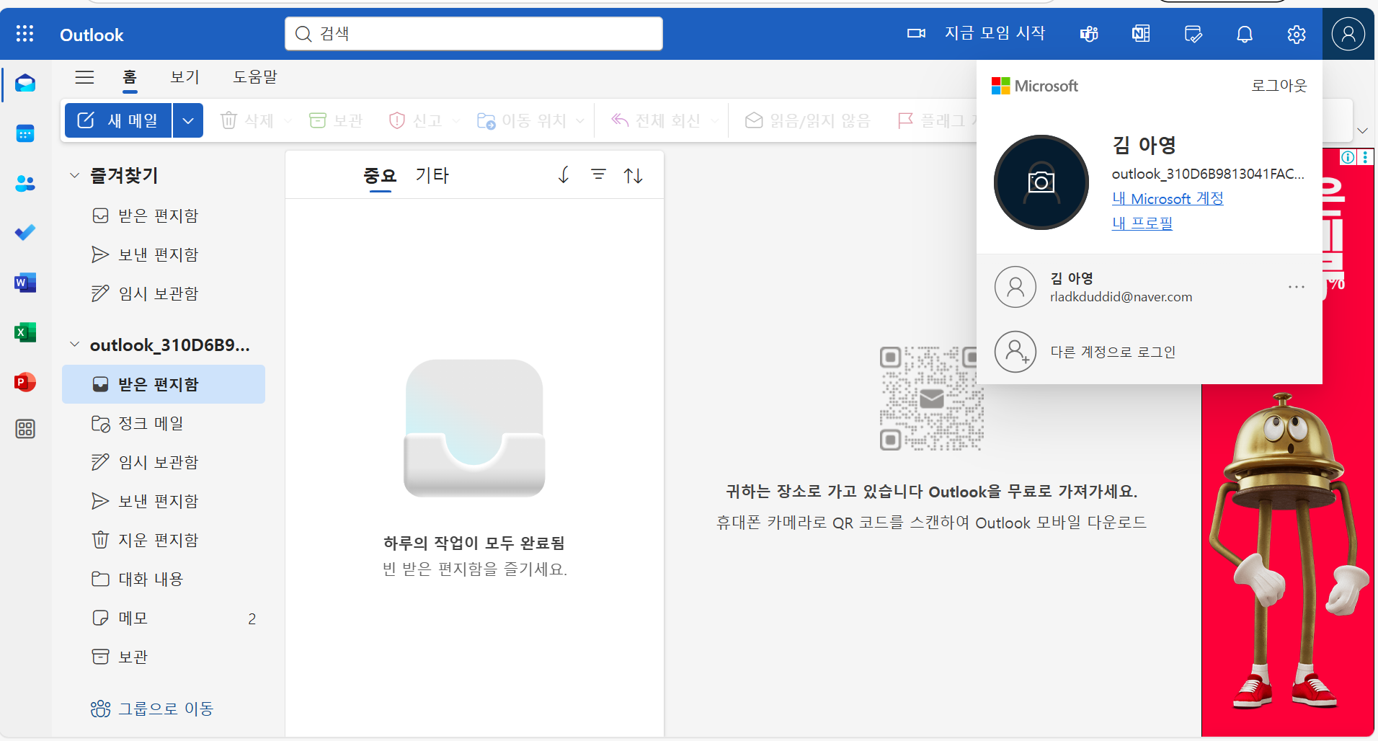Screen dimensions: 1378x741
Task: Collapse the 즐겨찾기 section
Action: 74,175
